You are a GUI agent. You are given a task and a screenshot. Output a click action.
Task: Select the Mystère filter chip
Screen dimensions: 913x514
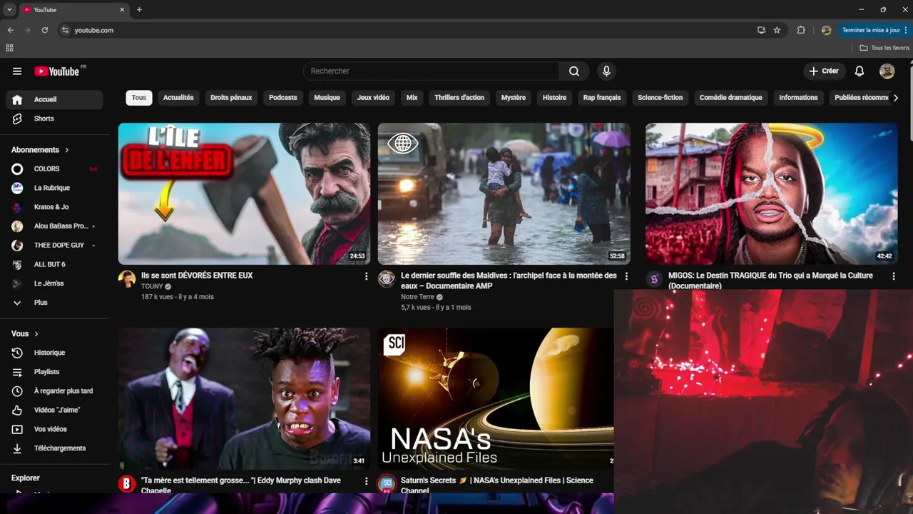pos(514,98)
